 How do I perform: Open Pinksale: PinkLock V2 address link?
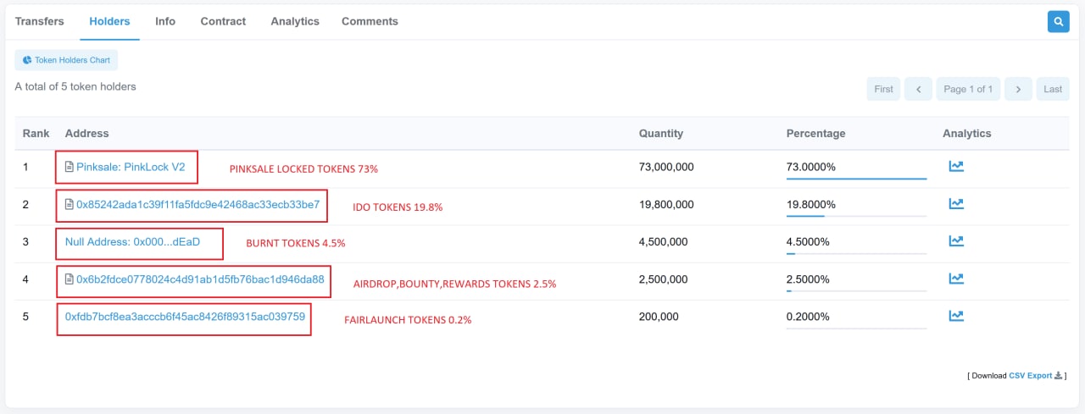point(131,168)
